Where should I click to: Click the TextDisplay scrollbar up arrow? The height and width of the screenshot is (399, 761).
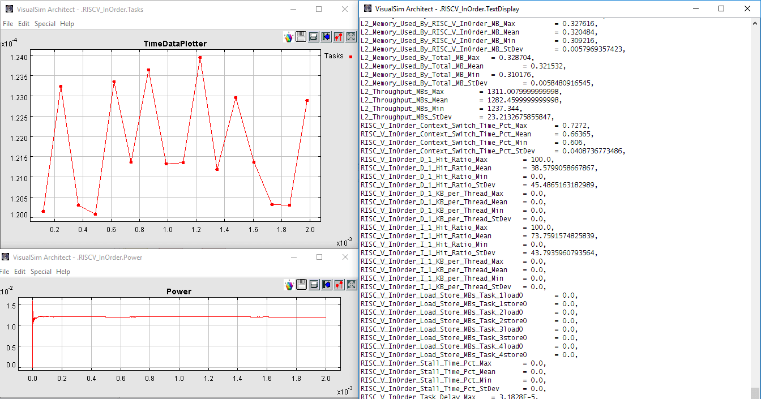755,23
